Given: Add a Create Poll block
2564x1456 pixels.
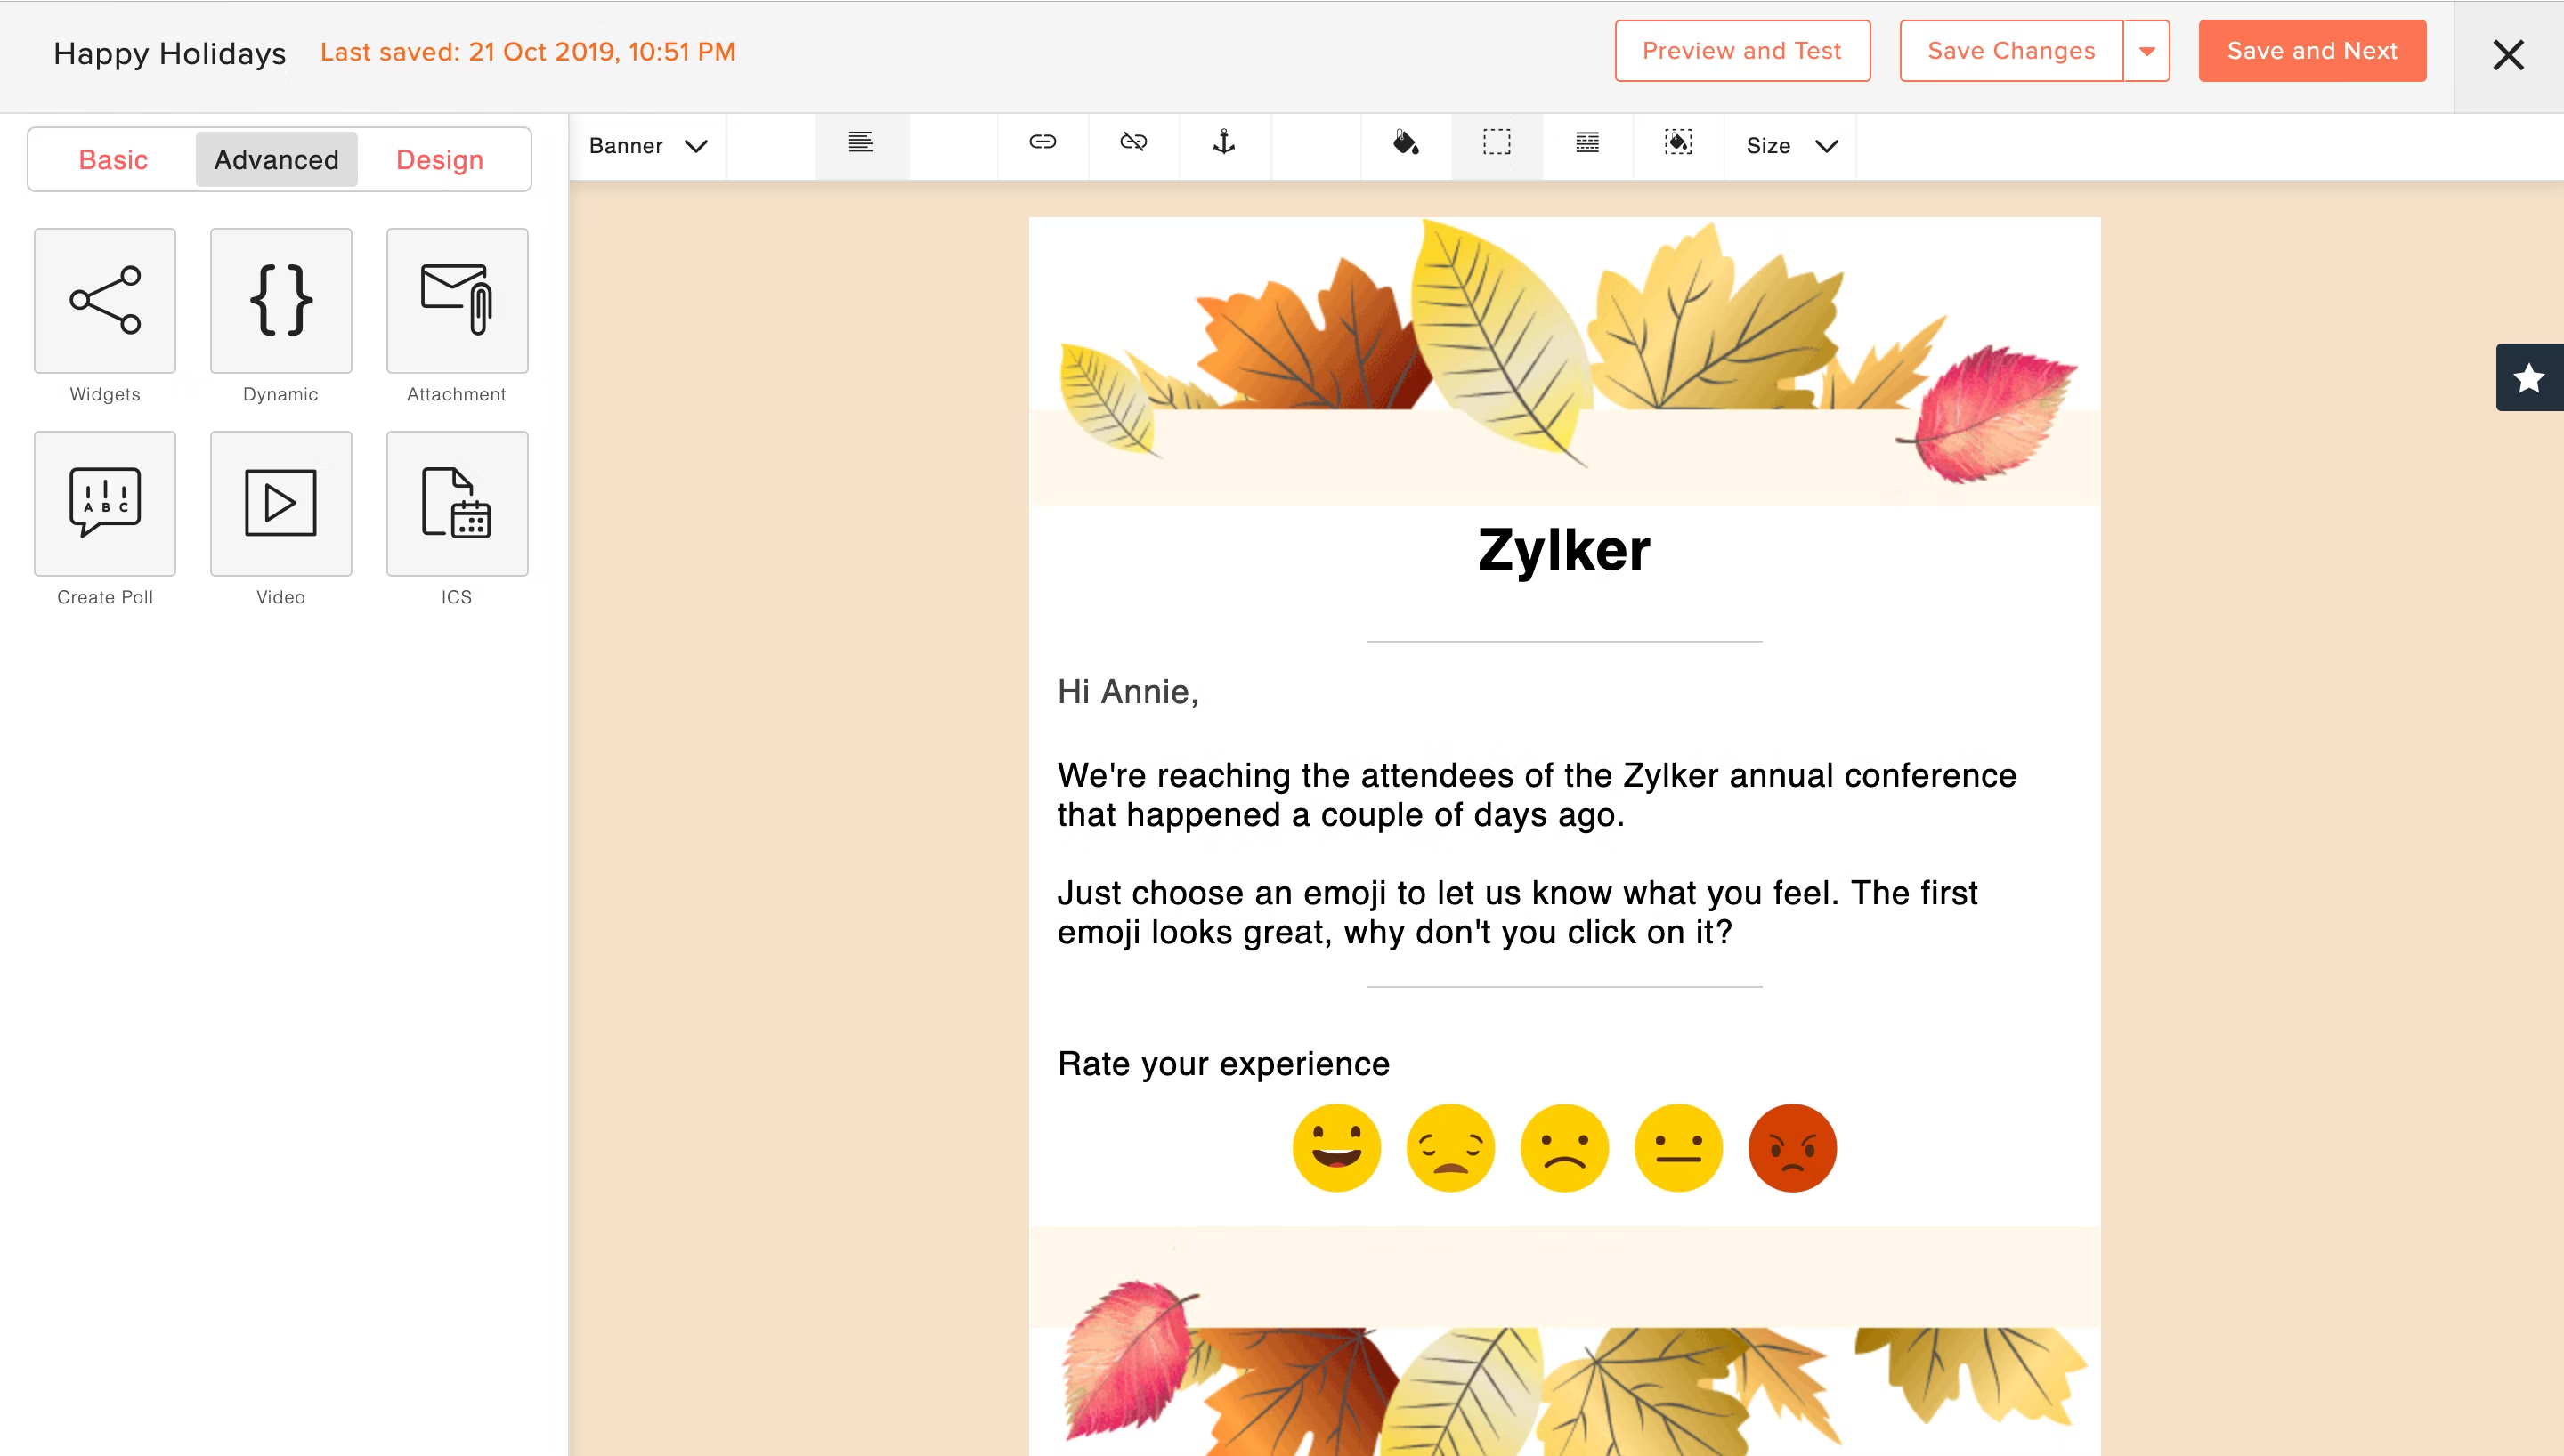Looking at the screenshot, I should point(105,503).
